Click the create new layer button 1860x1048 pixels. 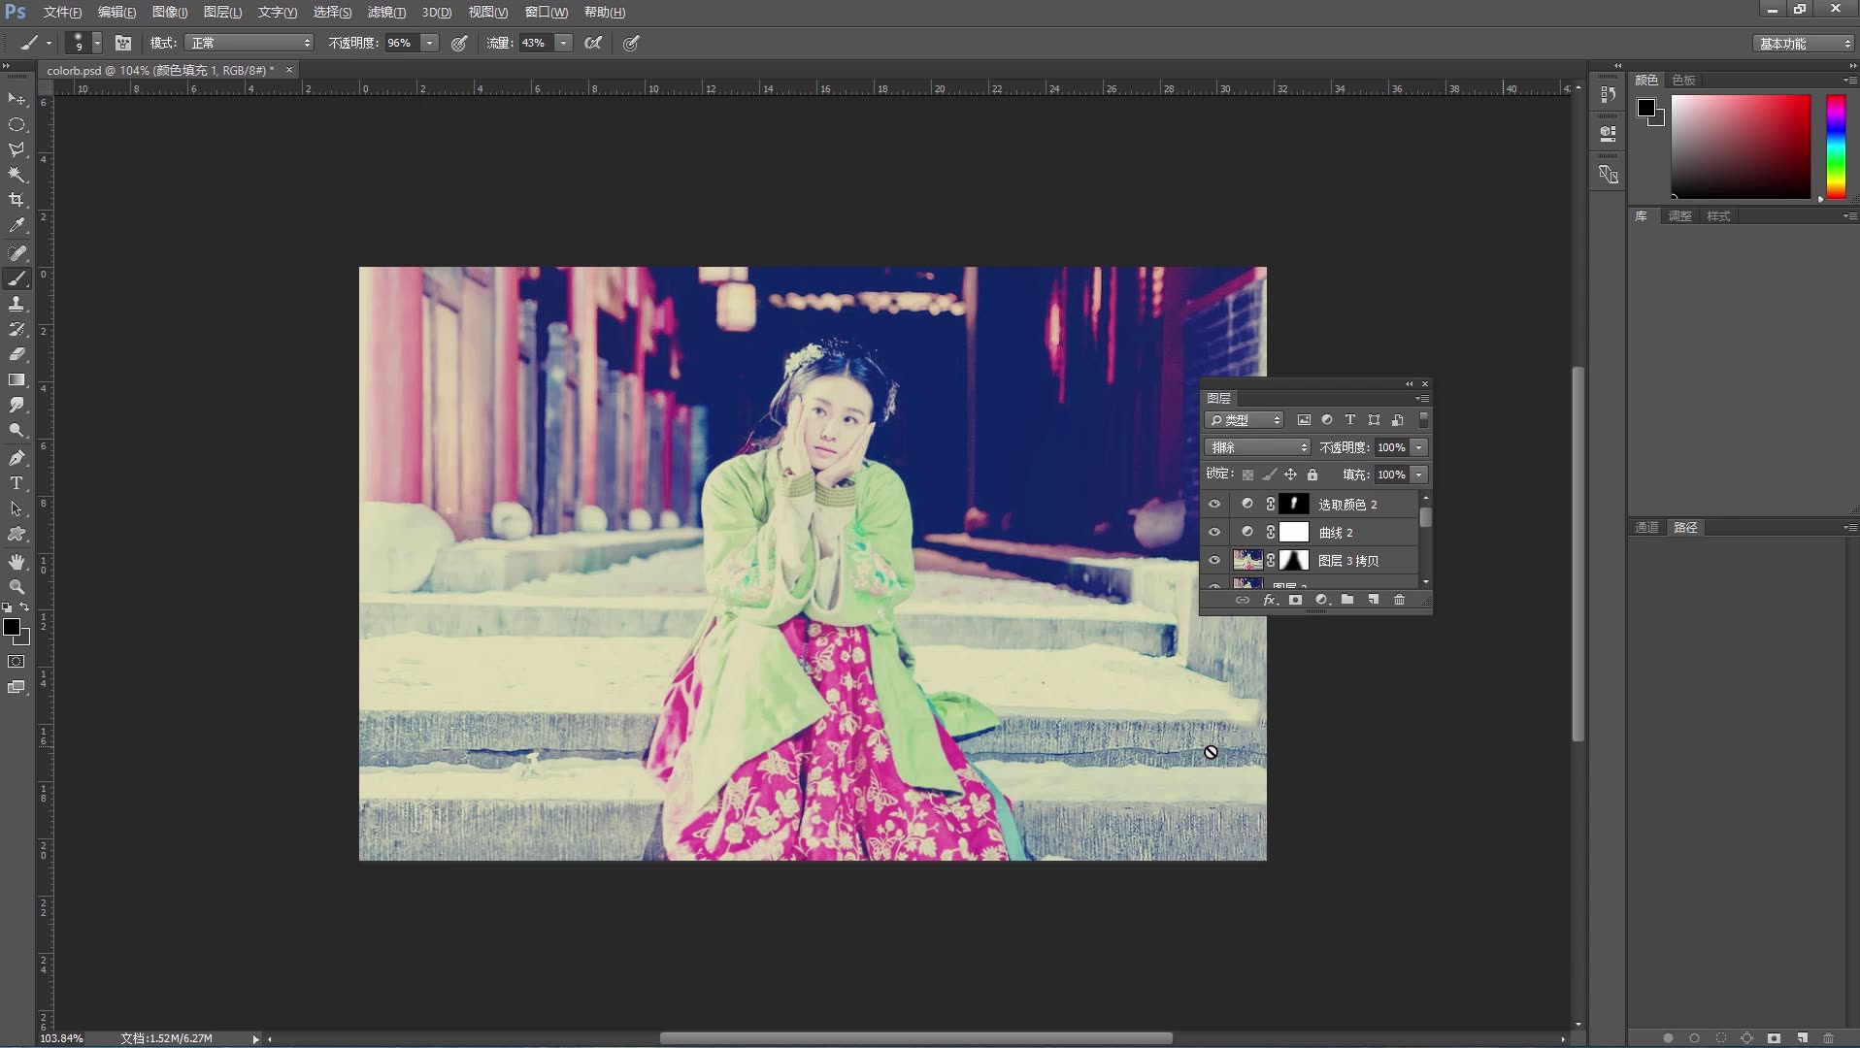(x=1374, y=599)
